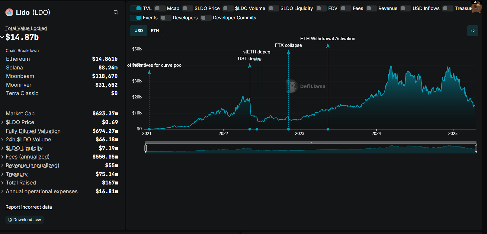Expand the $LDO Price row
487x234 pixels.
[2, 122]
